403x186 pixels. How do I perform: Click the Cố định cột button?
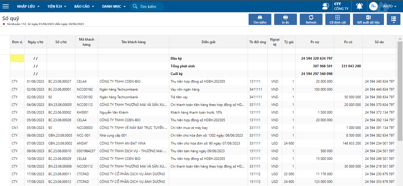(x=338, y=19)
